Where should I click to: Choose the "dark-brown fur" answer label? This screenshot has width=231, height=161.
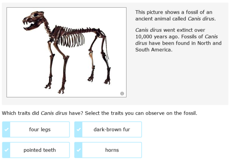(112, 130)
